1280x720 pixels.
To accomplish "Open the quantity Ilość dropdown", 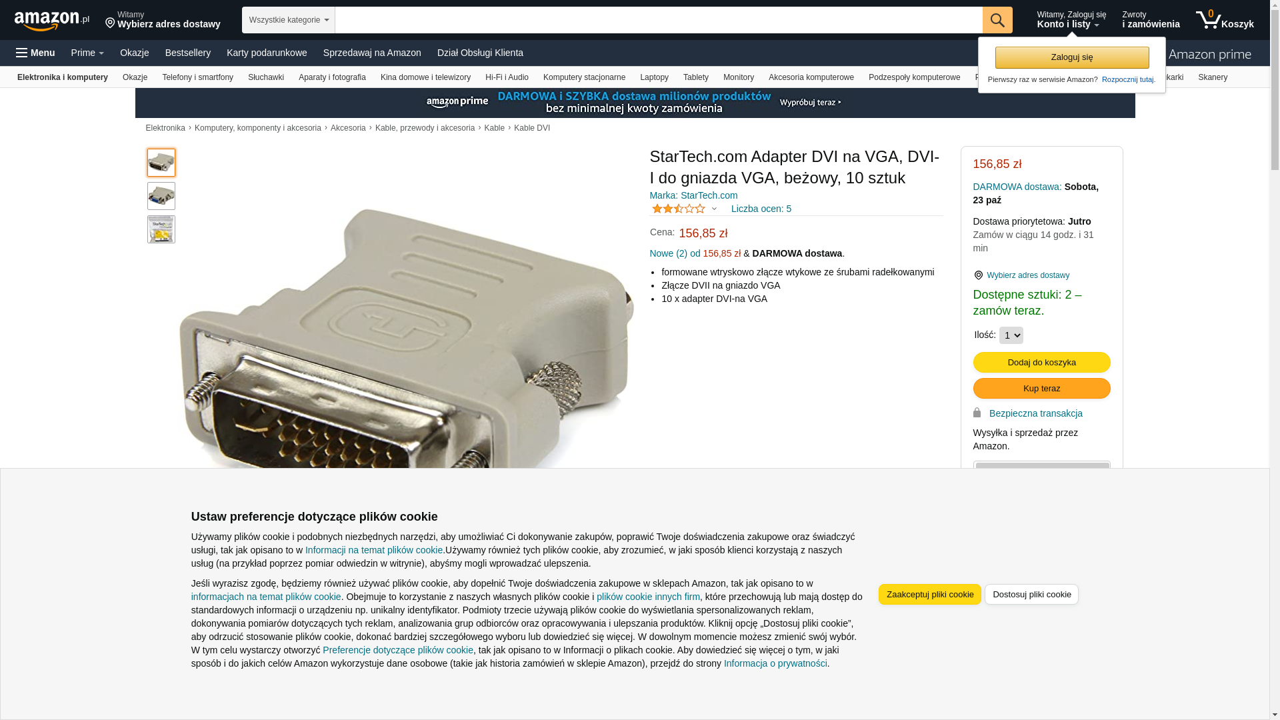I will [x=1011, y=335].
